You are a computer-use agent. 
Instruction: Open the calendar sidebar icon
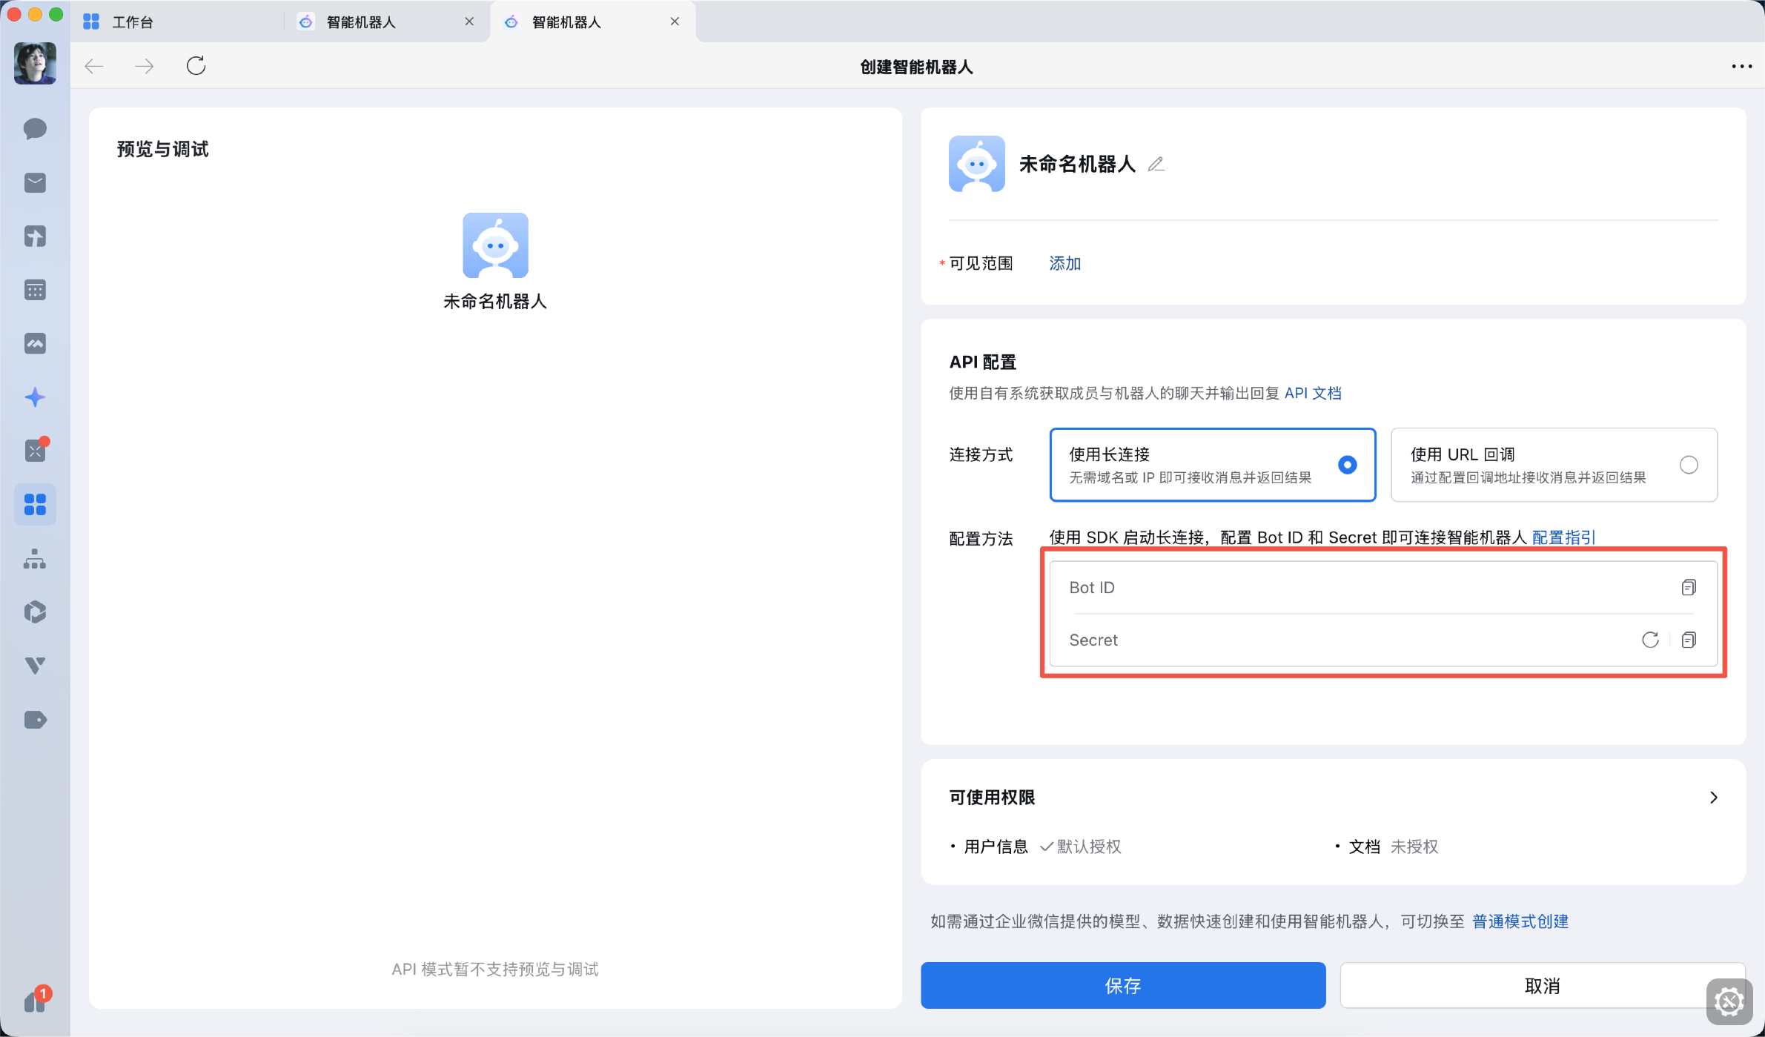point(35,290)
